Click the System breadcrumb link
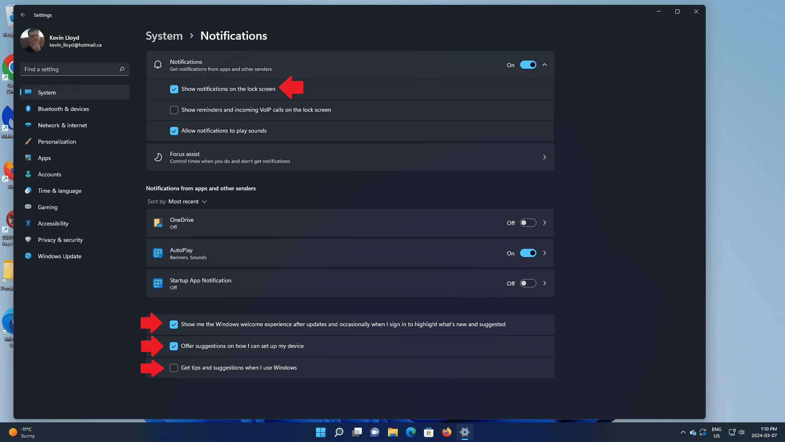Image resolution: width=785 pixels, height=442 pixels. click(164, 36)
